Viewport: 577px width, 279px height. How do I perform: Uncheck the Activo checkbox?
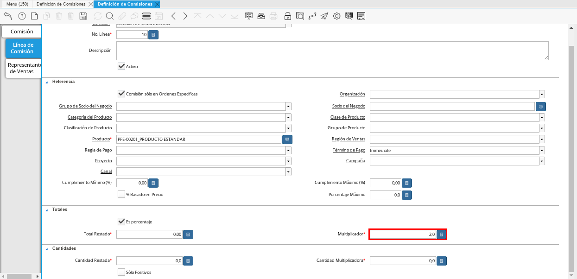[121, 66]
